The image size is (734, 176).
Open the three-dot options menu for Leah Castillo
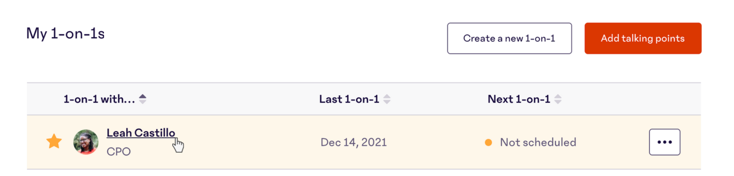664,142
